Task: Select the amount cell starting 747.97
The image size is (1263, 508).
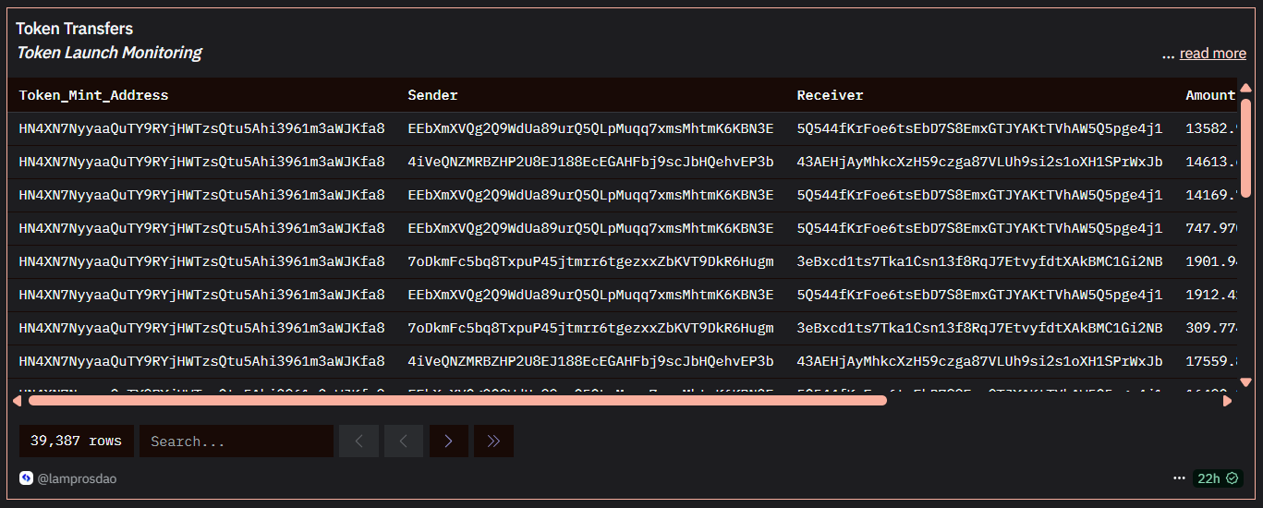Action: (x=1211, y=228)
